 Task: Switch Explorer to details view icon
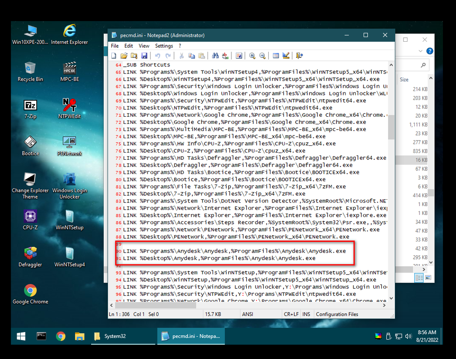pyautogui.click(x=419, y=278)
